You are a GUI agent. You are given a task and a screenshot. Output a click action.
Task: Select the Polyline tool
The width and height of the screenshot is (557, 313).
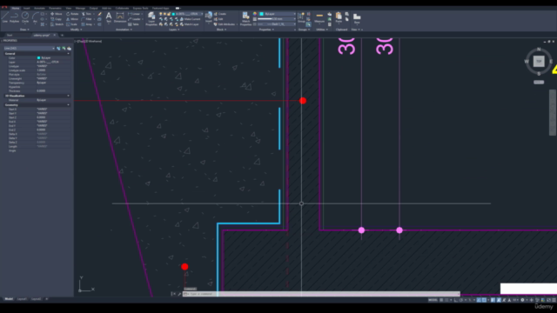tap(14, 17)
